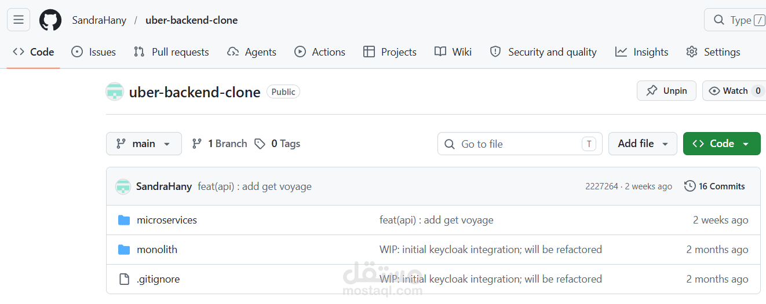Click the GitHub Octocat logo
Viewport: 766px width, 304px height.
pyautogui.click(x=50, y=20)
